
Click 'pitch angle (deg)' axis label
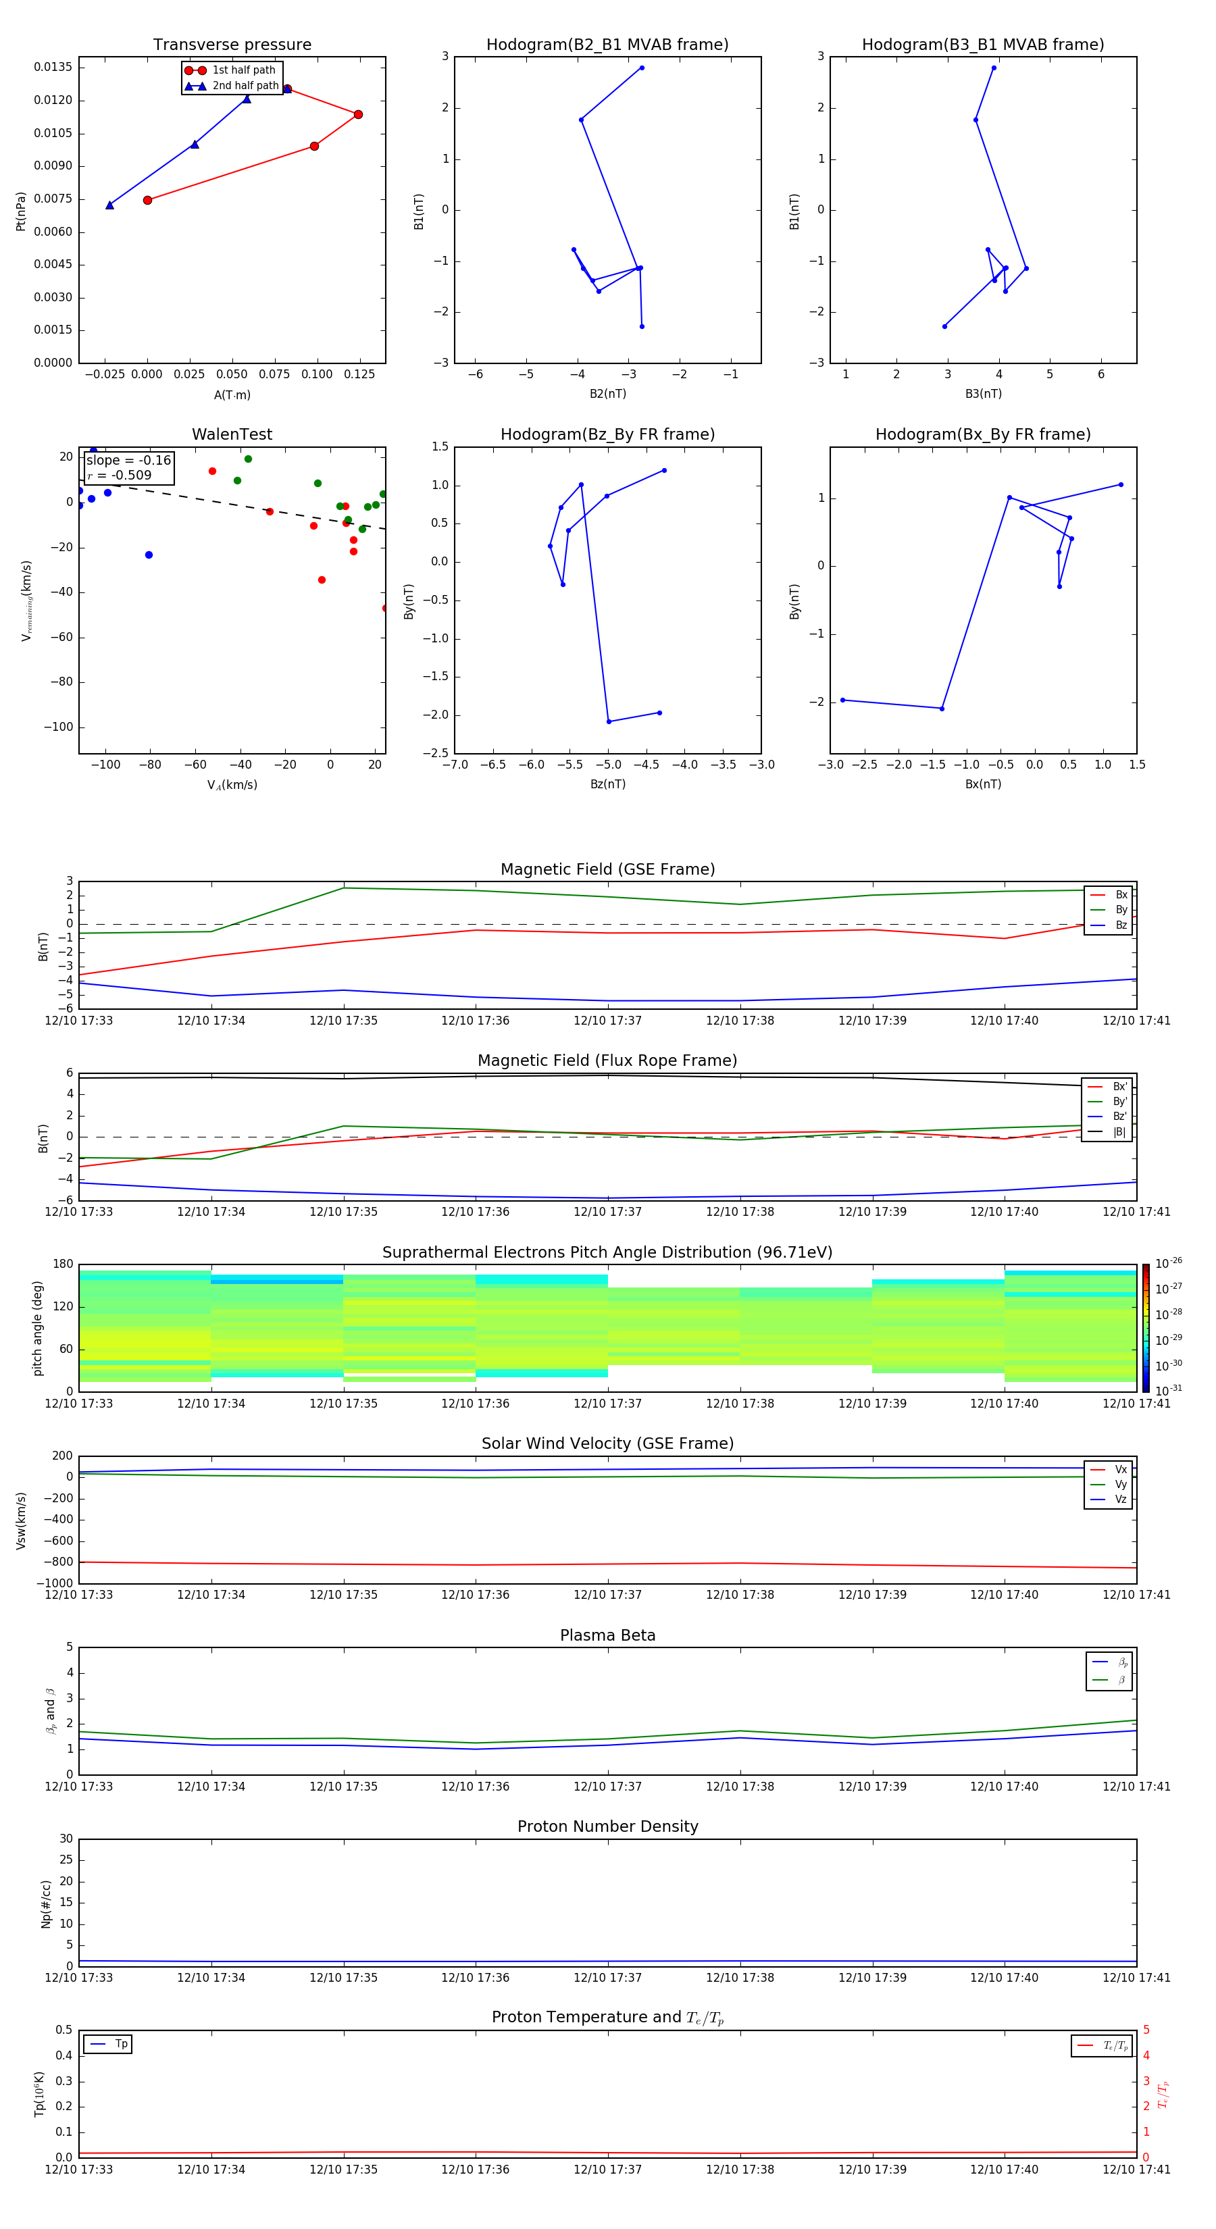coord(37,1328)
